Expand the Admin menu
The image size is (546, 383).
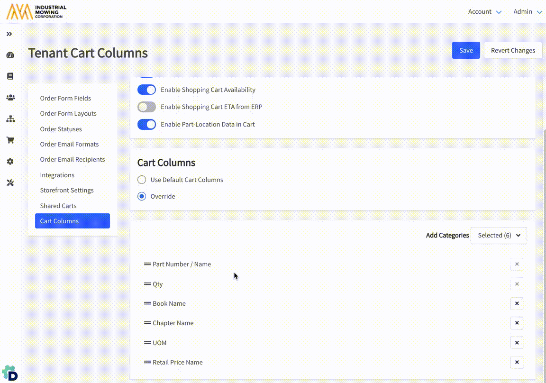(x=528, y=12)
